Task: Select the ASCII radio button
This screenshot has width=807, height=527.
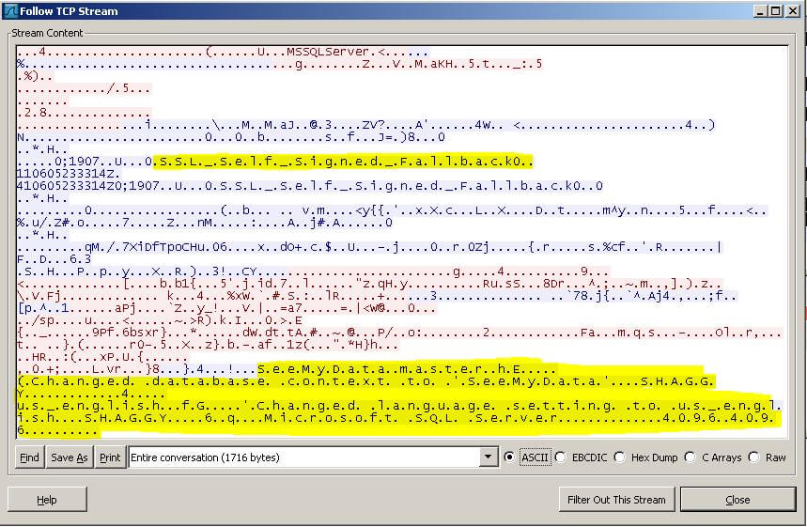Action: [528, 457]
